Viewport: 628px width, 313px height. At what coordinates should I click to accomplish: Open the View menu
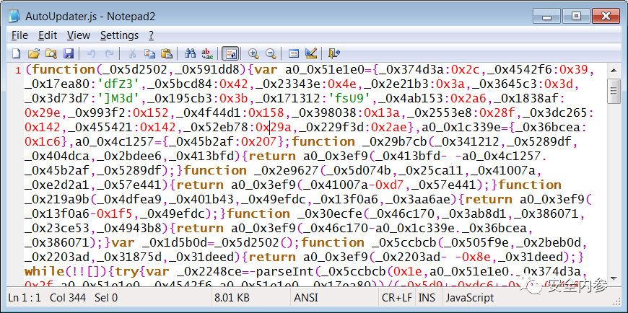[79, 35]
